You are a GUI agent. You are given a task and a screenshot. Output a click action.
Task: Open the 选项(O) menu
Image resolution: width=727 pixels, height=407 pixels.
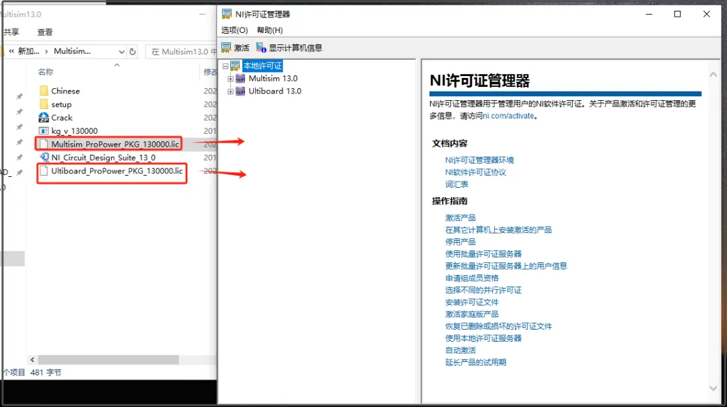tap(235, 30)
